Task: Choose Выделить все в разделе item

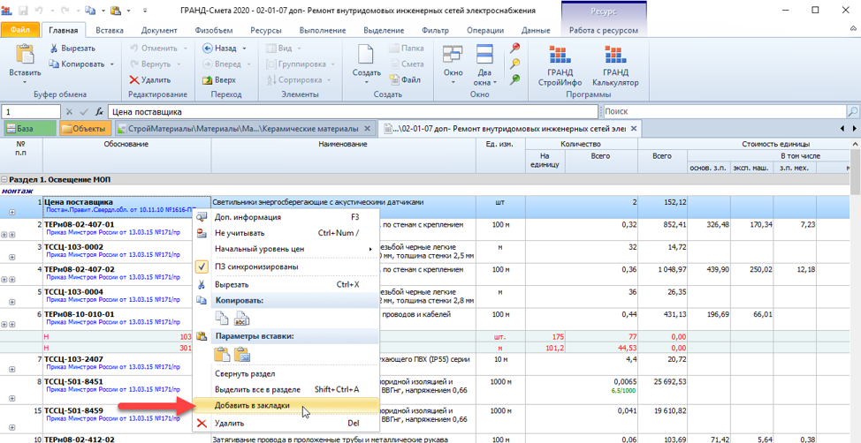Action: tap(286, 389)
